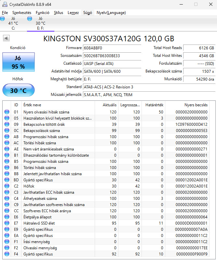
Task: Click the Standard field ATA8-ACS
Action: tap(149, 87)
